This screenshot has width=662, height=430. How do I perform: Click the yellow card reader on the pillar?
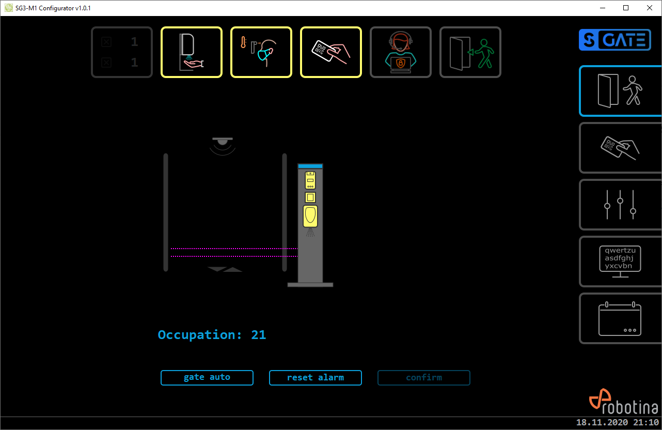tap(310, 180)
